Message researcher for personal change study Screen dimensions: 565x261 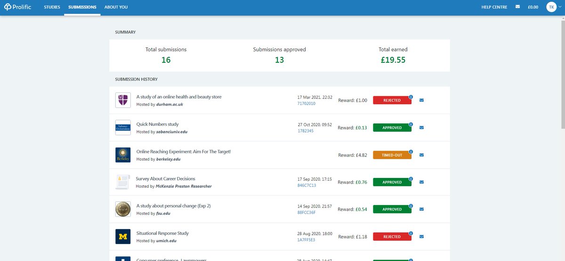(421, 209)
